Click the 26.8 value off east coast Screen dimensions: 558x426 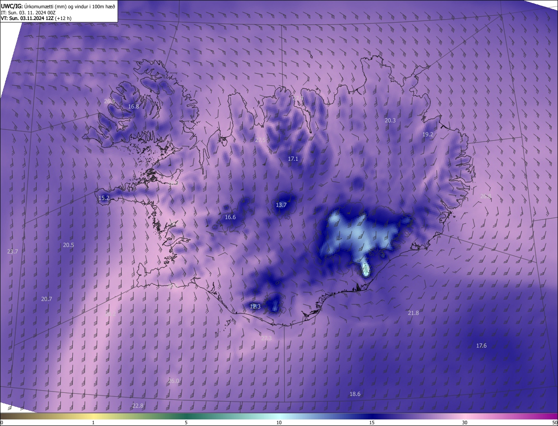coord(486,196)
